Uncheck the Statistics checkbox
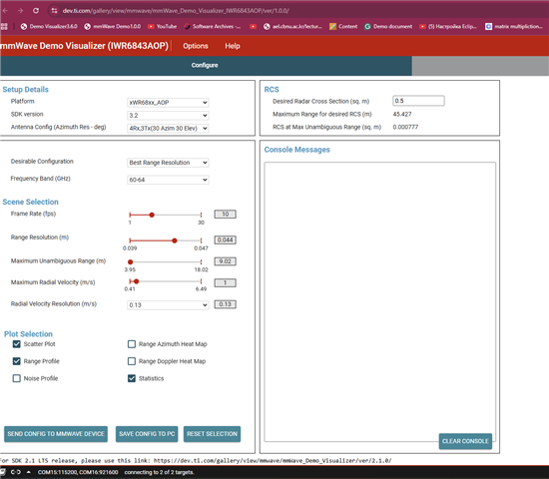Image resolution: width=549 pixels, height=479 pixels. [132, 378]
